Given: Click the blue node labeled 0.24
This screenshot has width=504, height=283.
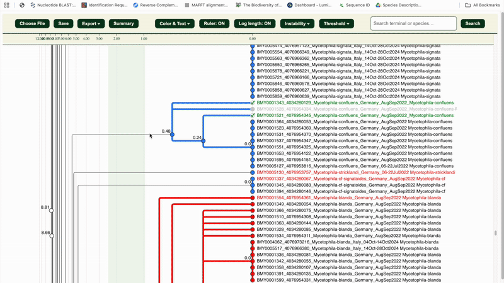Looking at the screenshot, I should point(203,141).
